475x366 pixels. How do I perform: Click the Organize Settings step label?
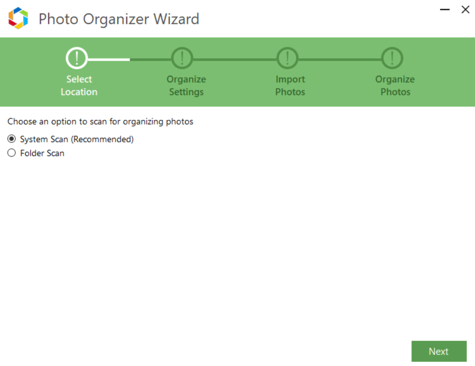(186, 85)
